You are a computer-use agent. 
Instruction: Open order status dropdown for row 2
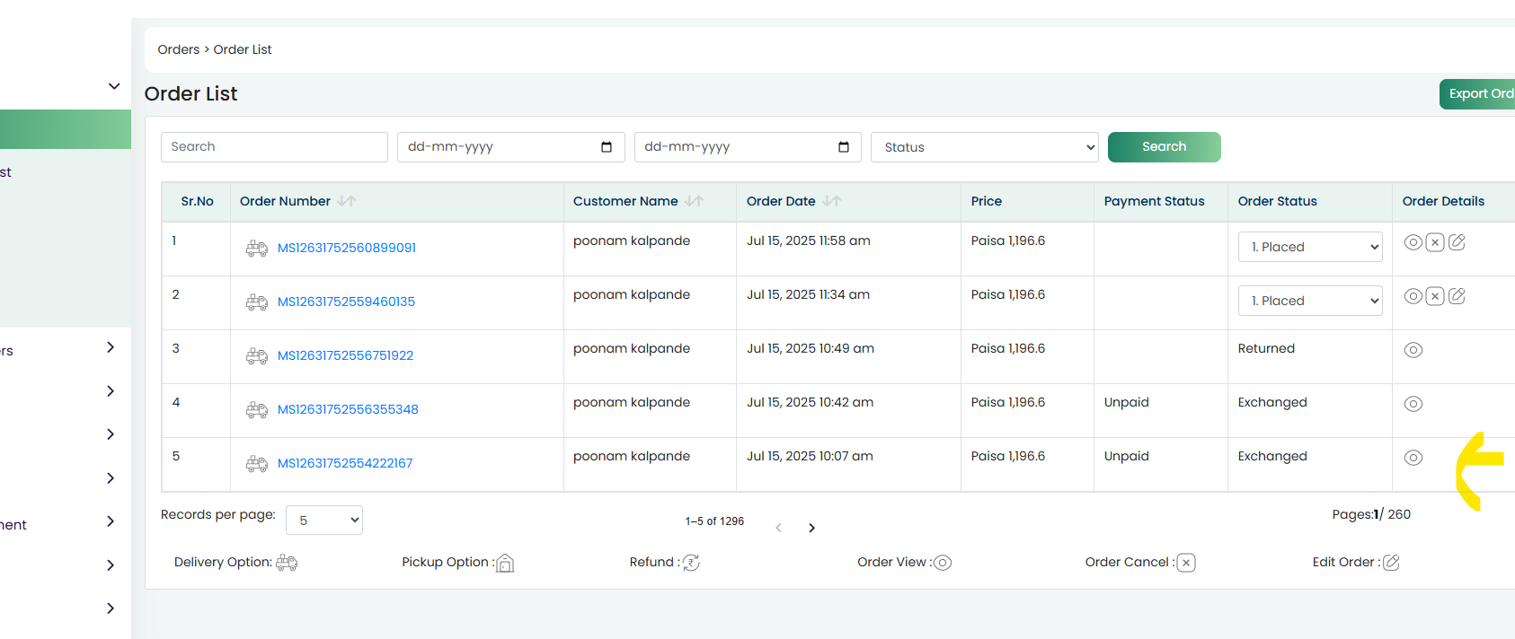click(1310, 301)
